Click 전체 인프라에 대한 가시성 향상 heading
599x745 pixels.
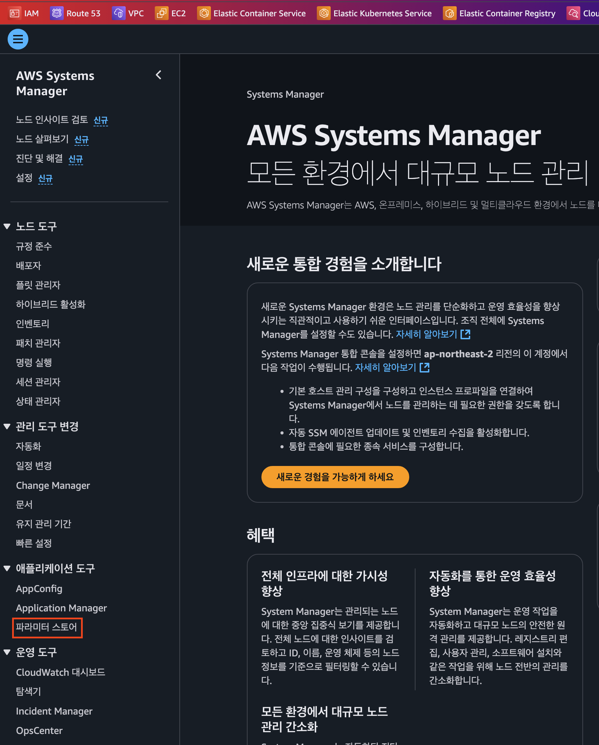(x=324, y=583)
